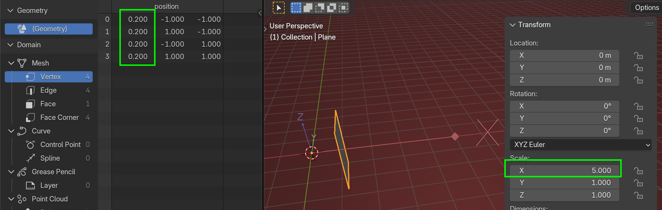
Task: Click the Location X field
Action: [565, 55]
